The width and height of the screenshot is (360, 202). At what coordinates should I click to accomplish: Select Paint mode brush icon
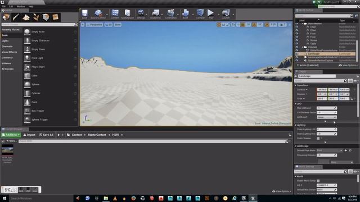pos(16,17)
